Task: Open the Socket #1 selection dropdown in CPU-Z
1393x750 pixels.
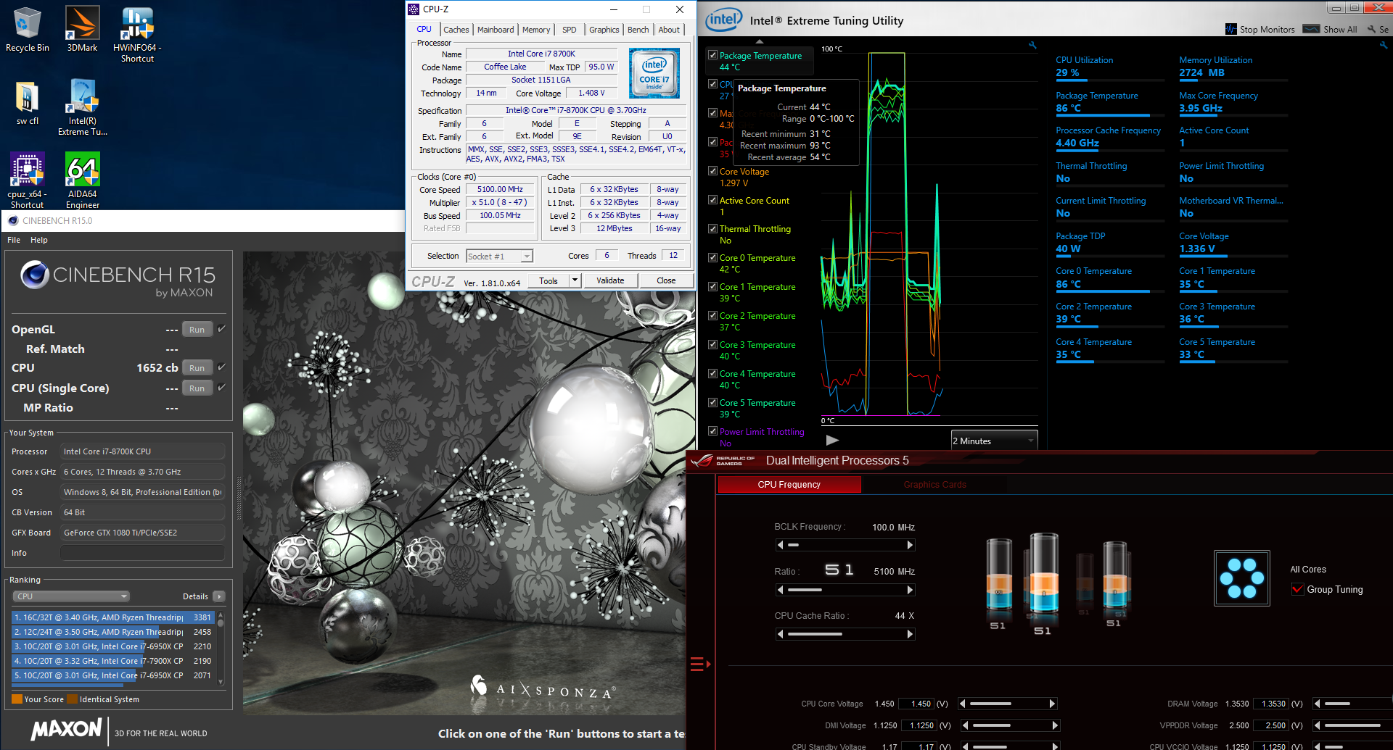Action: (499, 256)
